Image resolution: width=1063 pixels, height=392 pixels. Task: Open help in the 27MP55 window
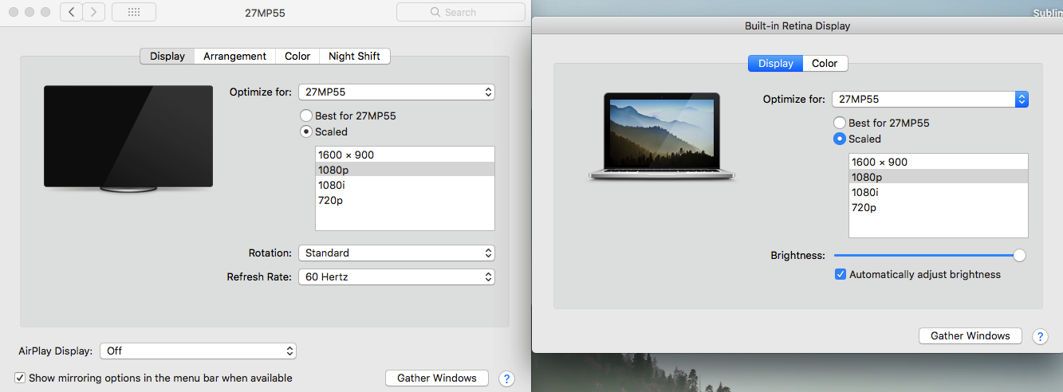pos(506,378)
